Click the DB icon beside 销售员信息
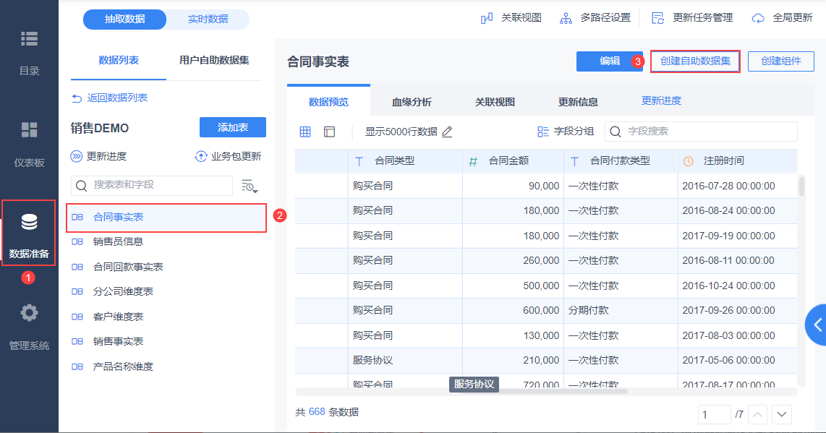826x433 pixels. [77, 241]
